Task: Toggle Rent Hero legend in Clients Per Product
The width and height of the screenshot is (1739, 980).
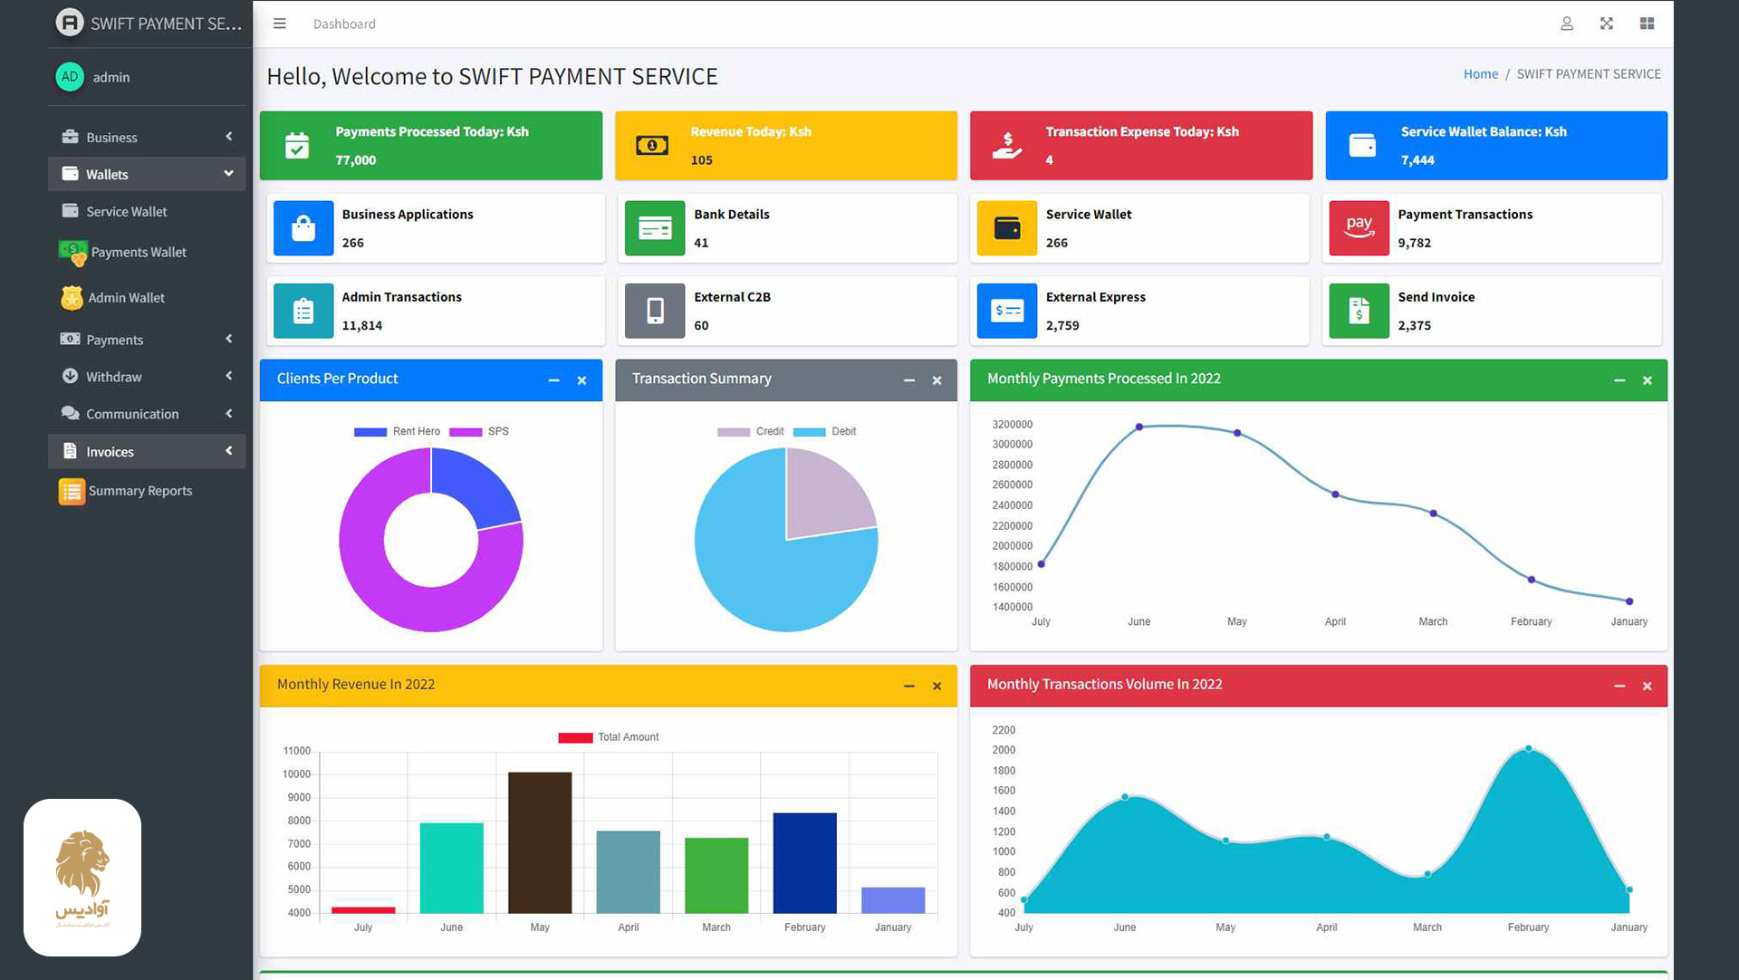Action: click(x=397, y=432)
